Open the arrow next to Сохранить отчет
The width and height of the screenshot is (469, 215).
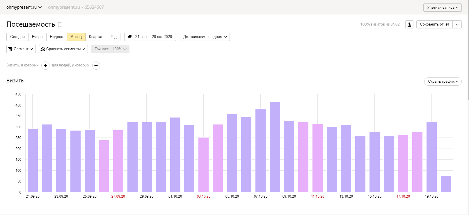pyautogui.click(x=457, y=25)
